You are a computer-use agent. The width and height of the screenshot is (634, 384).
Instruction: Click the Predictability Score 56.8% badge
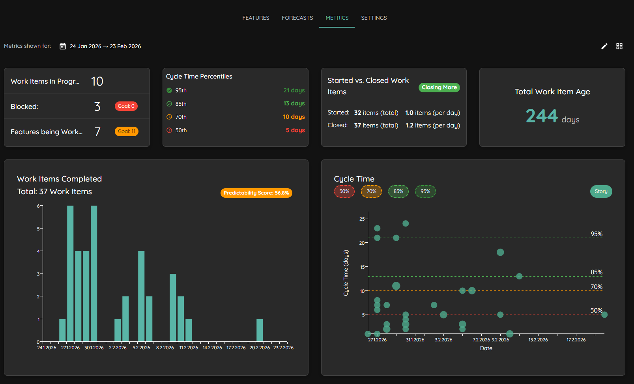click(x=256, y=193)
